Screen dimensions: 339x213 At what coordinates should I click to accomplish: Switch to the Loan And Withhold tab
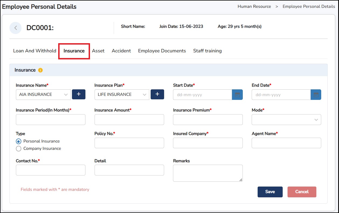click(35, 51)
